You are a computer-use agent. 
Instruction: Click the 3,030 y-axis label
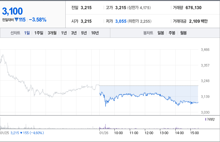[205, 112]
